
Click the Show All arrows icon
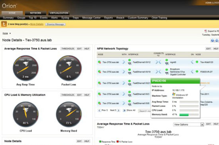coord(124,110)
